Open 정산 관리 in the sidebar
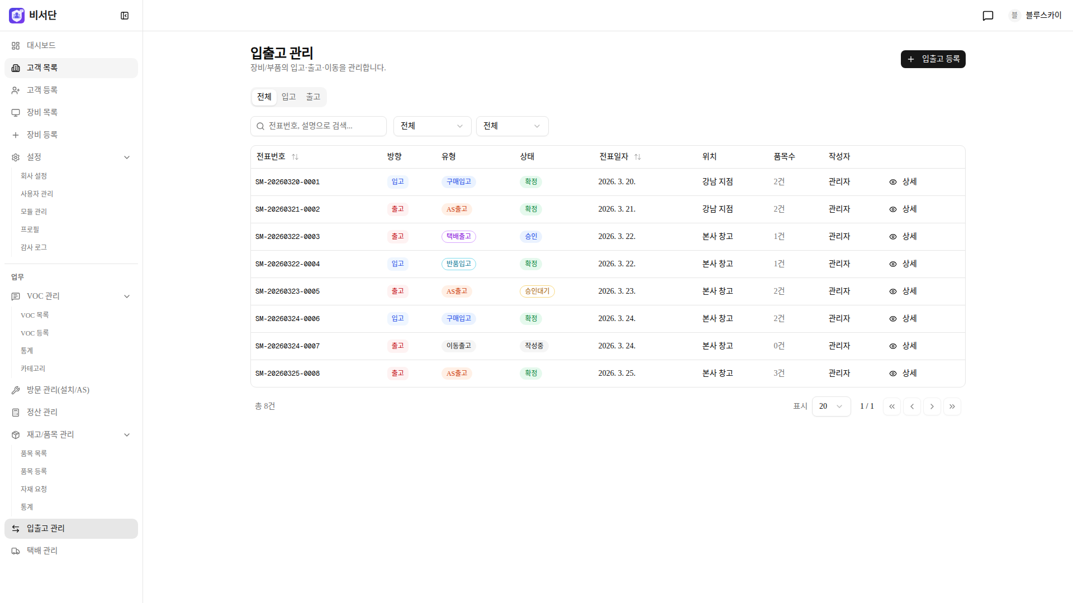Screen dimensions: 1073x603 (x=71, y=413)
